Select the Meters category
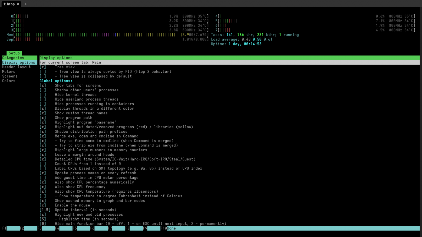This screenshot has height=237, width=422. (x=9, y=71)
